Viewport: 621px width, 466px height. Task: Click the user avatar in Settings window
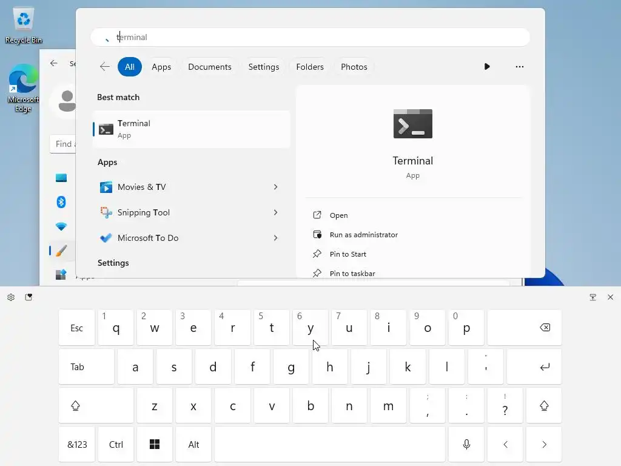point(67,101)
